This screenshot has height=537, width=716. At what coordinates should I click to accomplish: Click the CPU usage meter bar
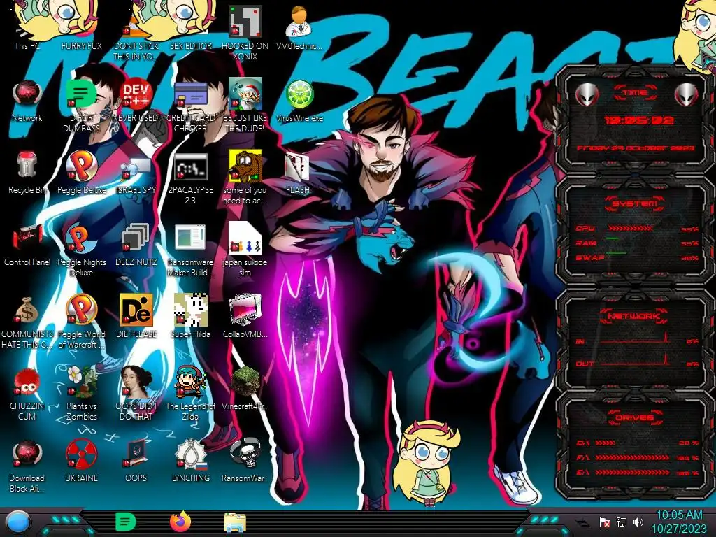coord(630,228)
